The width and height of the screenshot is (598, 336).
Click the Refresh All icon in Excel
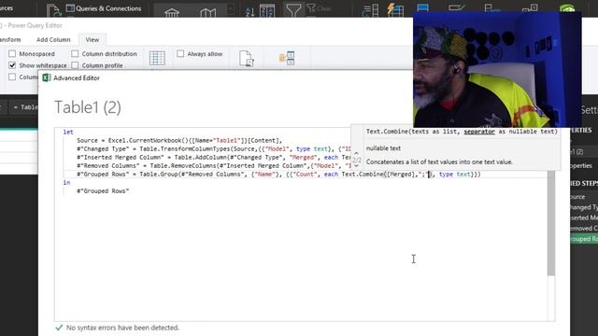pyautogui.click(x=53, y=10)
